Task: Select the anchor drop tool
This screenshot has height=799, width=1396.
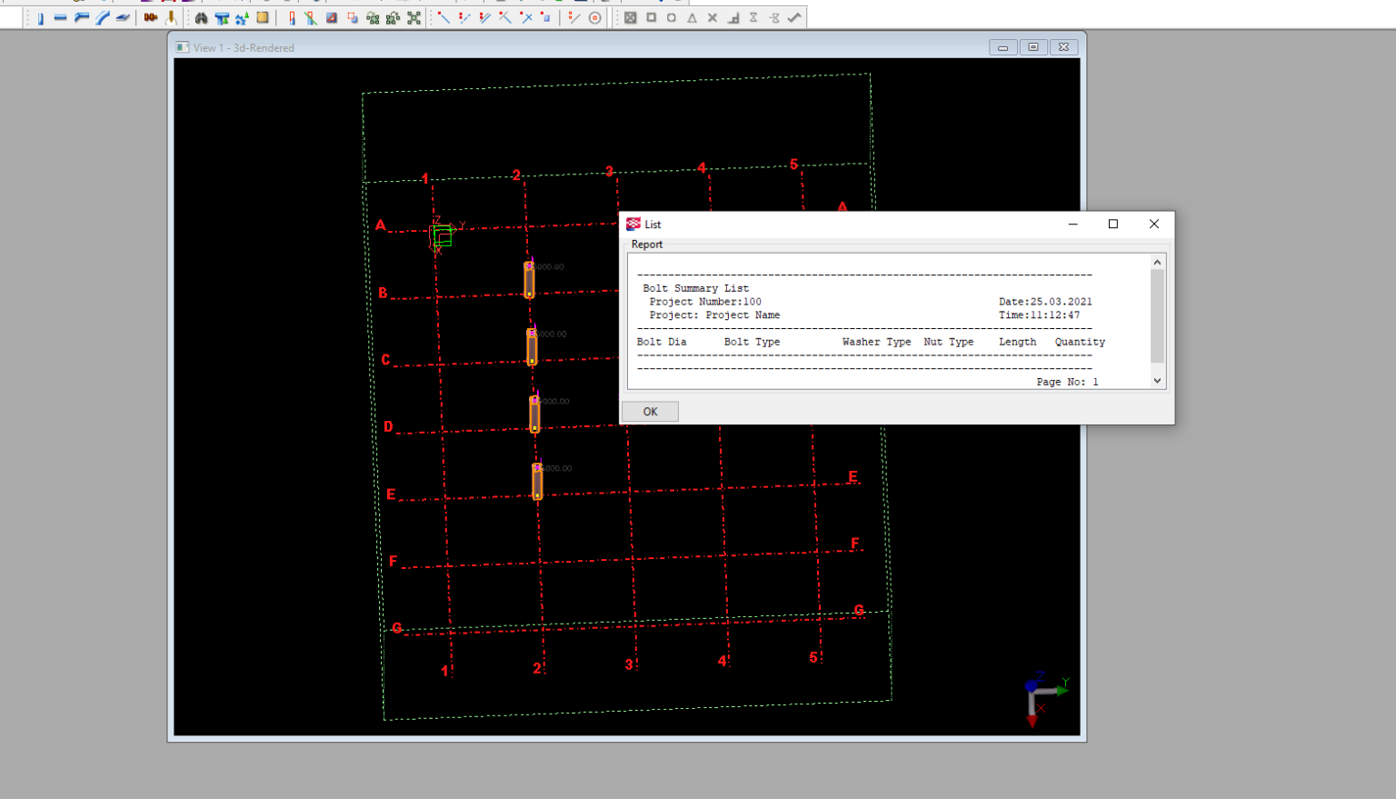Action: click(171, 17)
